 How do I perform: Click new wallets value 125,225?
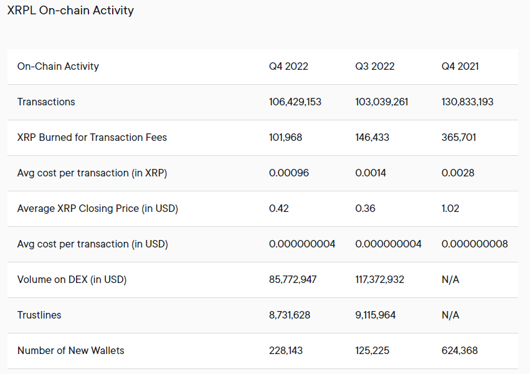pyautogui.click(x=372, y=350)
